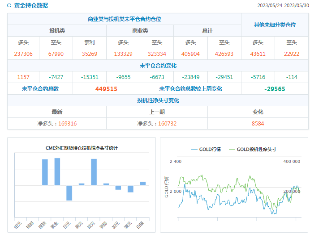
Task: Select the negative 日元 bar
Action: click(x=69, y=192)
